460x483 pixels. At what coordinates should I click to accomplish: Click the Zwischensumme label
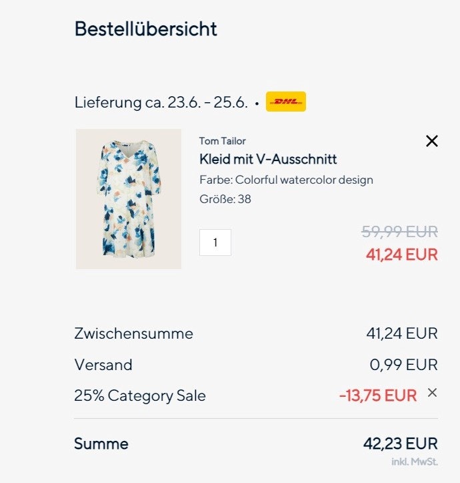point(133,333)
